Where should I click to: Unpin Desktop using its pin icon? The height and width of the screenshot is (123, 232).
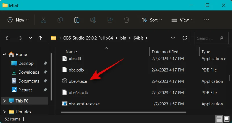[45, 63]
